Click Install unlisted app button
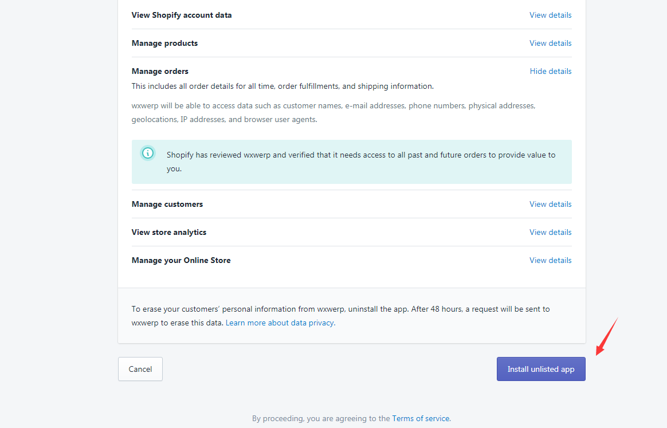This screenshot has width=667, height=428. (x=541, y=369)
